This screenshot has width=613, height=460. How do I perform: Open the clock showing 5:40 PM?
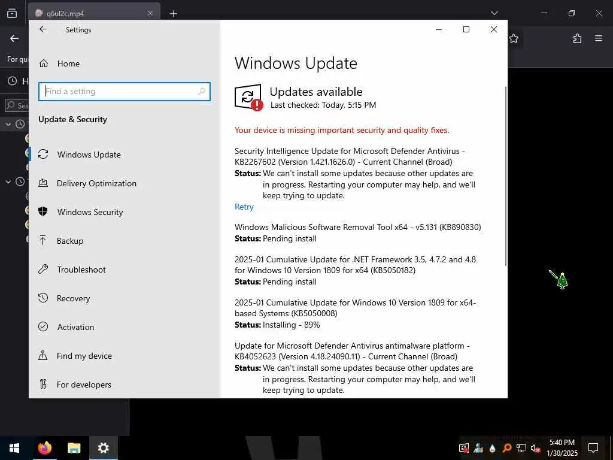point(562,448)
